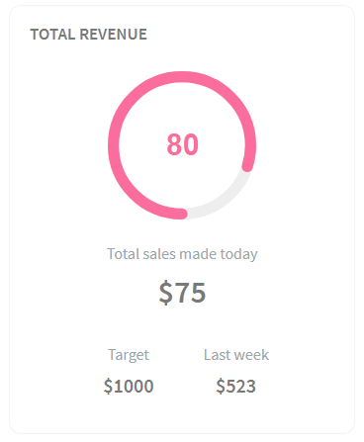The image size is (364, 442).
Task: Select the 80 value inside the ring
Action: pyautogui.click(x=182, y=144)
